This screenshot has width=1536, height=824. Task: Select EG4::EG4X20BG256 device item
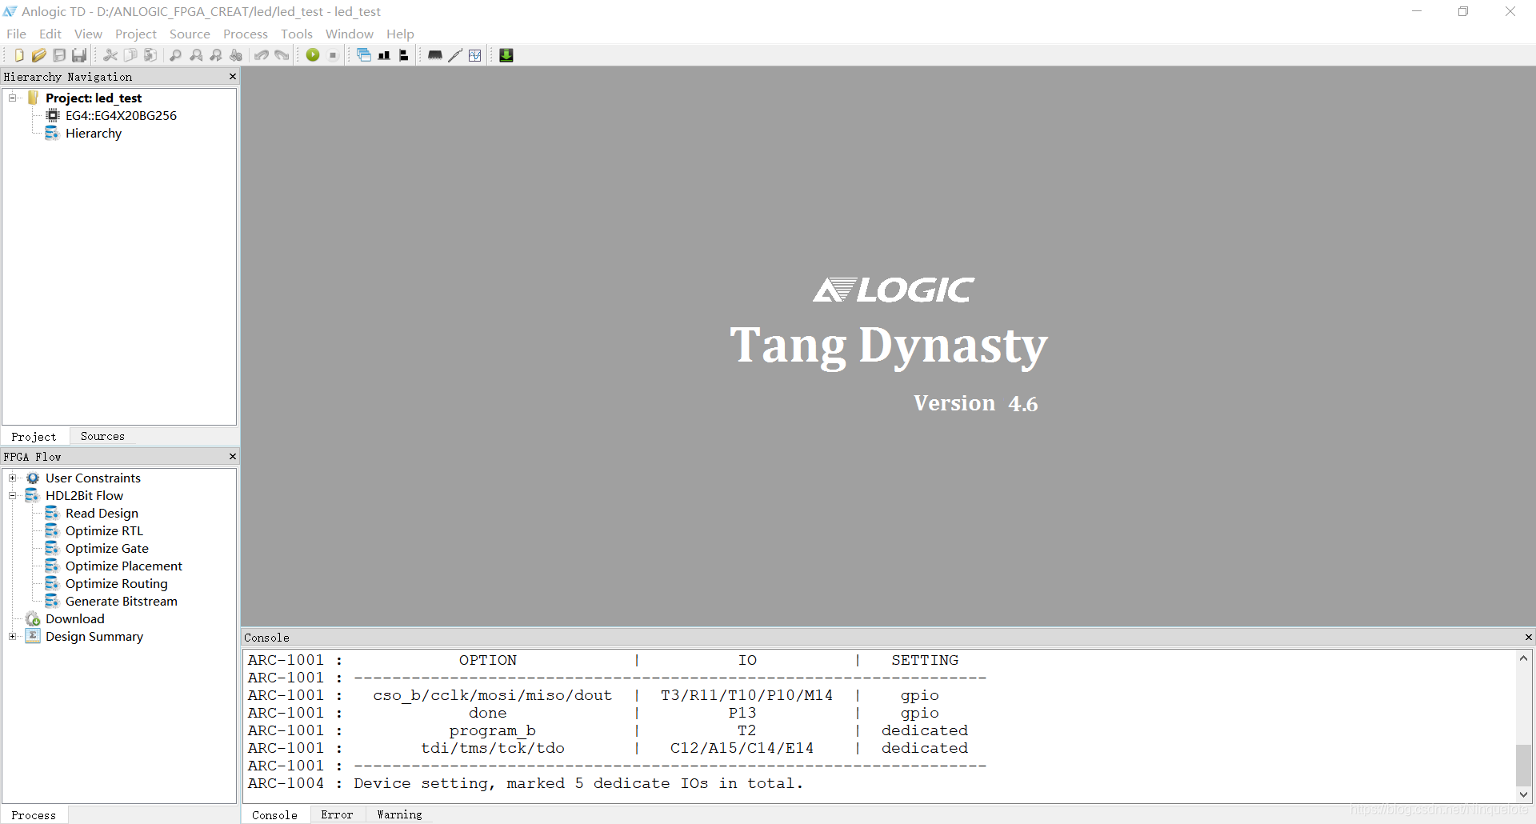[112, 115]
